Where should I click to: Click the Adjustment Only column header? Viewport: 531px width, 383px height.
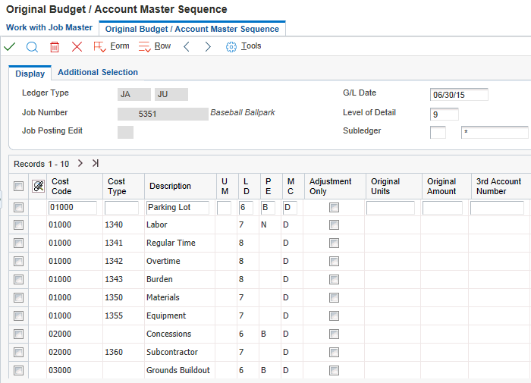tap(335, 187)
